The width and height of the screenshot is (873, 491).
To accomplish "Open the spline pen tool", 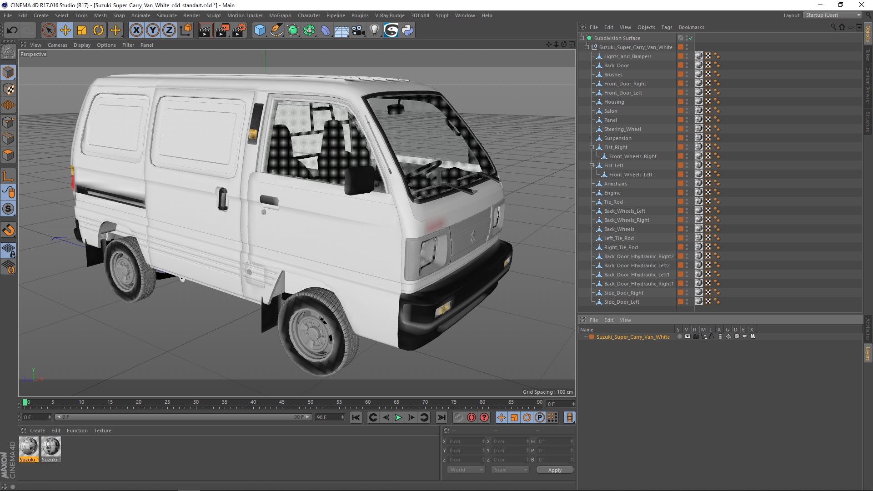I will click(x=276, y=30).
